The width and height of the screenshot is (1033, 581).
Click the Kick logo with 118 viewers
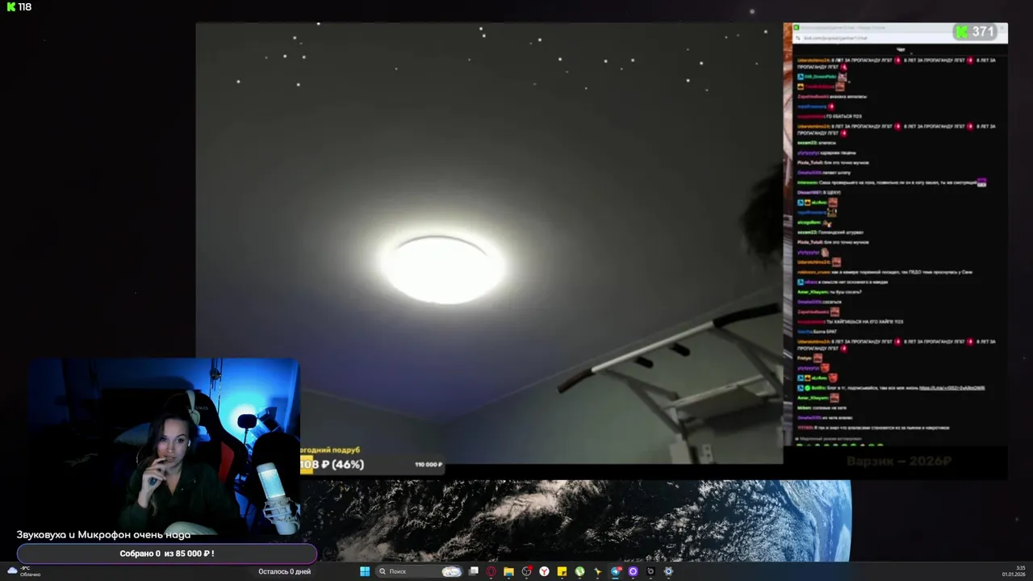pyautogui.click(x=19, y=7)
